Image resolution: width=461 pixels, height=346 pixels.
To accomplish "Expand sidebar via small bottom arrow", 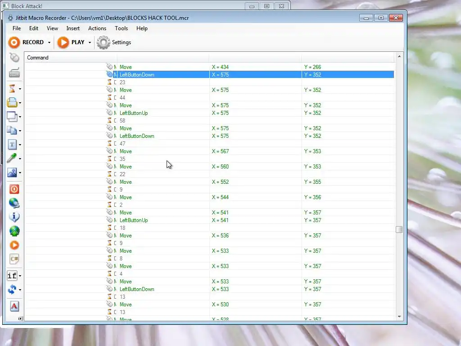I will (20, 319).
